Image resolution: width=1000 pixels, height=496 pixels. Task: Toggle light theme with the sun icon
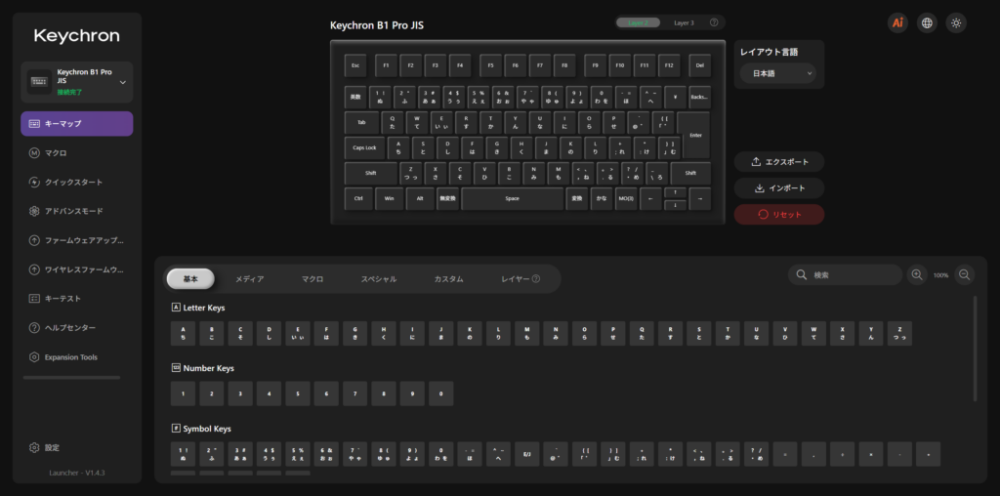(956, 23)
